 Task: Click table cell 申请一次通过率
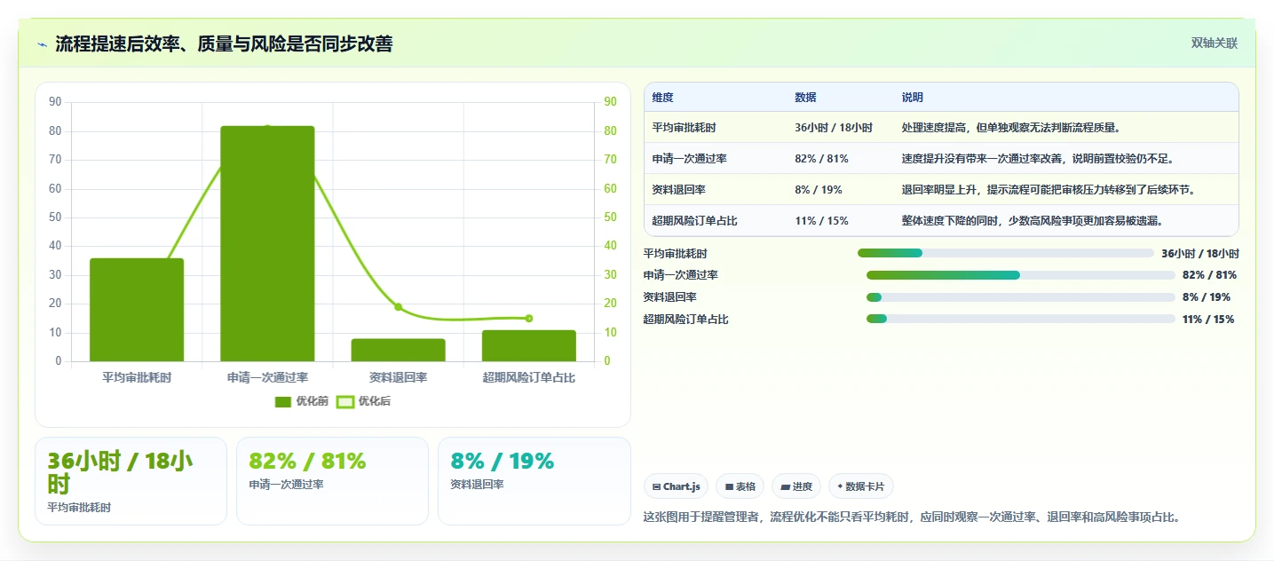coord(690,159)
